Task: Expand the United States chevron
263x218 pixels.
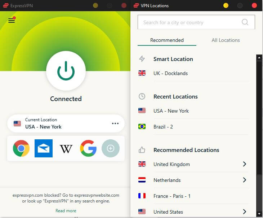Action: pos(245,212)
